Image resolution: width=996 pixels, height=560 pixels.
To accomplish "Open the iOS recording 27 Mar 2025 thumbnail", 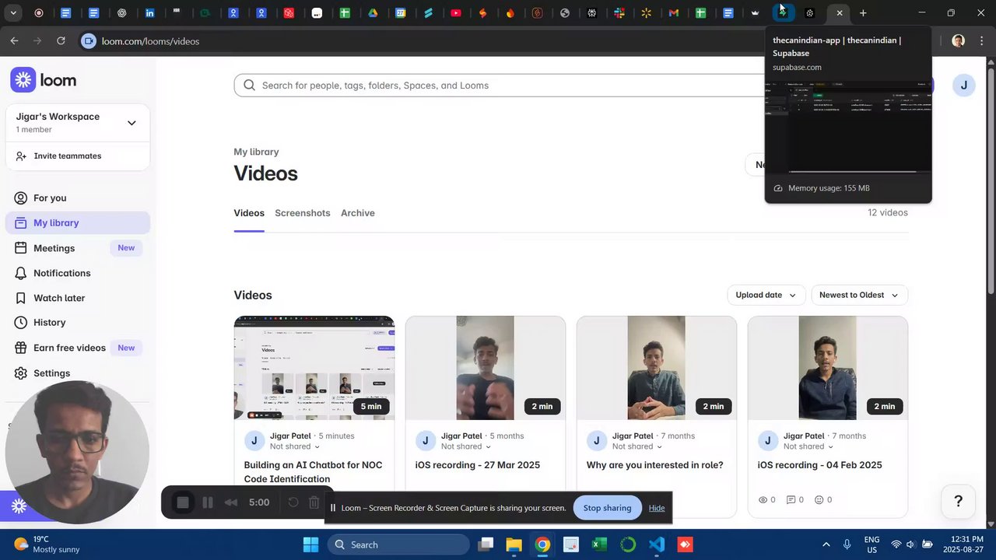I will point(486,368).
